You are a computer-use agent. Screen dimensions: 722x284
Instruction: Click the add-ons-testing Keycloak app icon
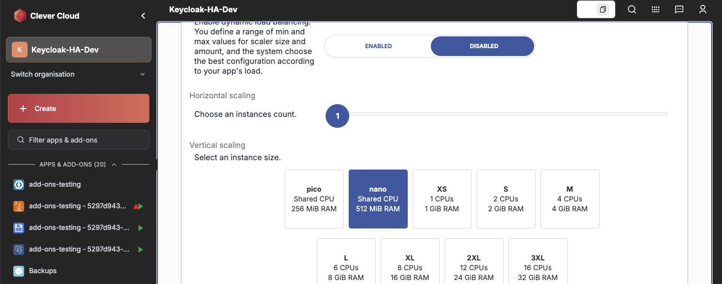[x=19, y=185]
